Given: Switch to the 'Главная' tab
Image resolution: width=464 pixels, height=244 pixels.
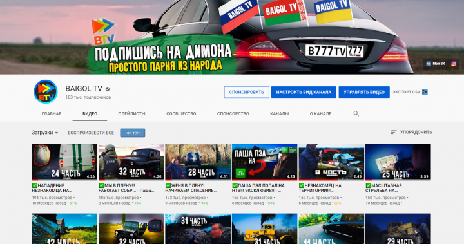Looking at the screenshot, I should [52, 113].
